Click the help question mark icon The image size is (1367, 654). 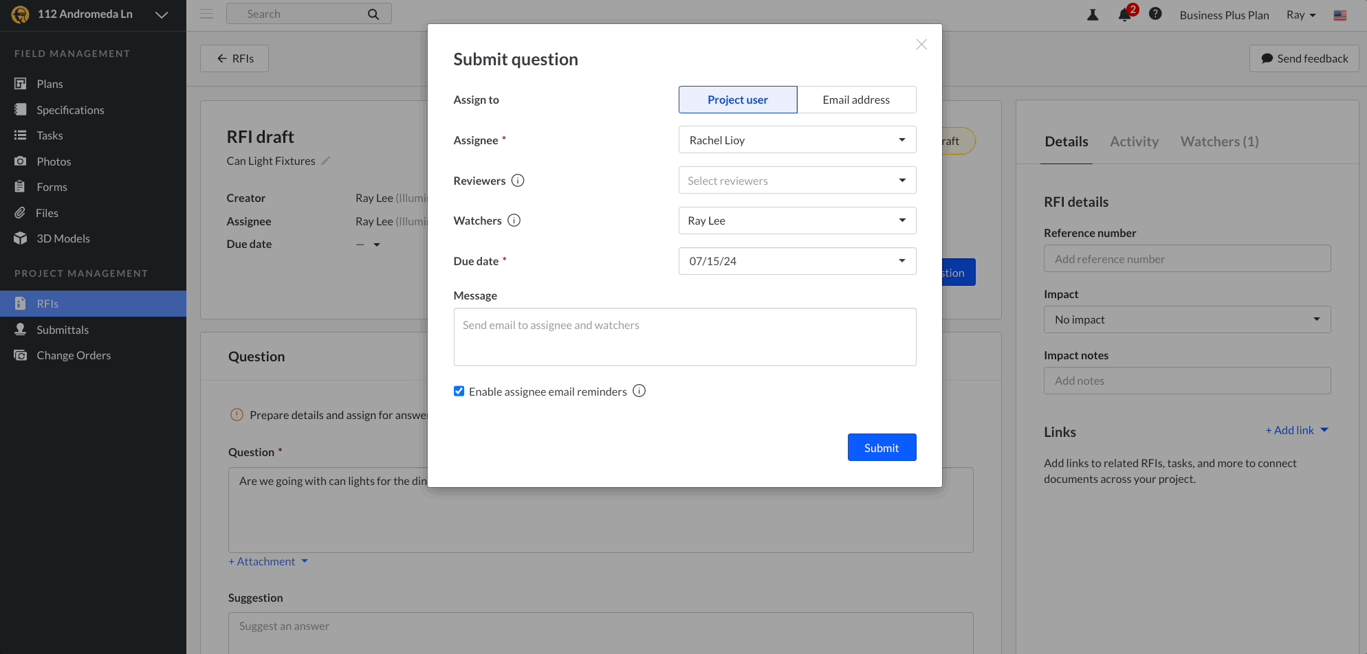click(1156, 14)
